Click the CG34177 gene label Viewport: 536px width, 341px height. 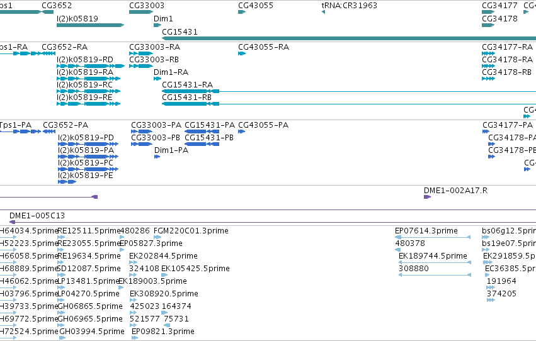(499, 6)
